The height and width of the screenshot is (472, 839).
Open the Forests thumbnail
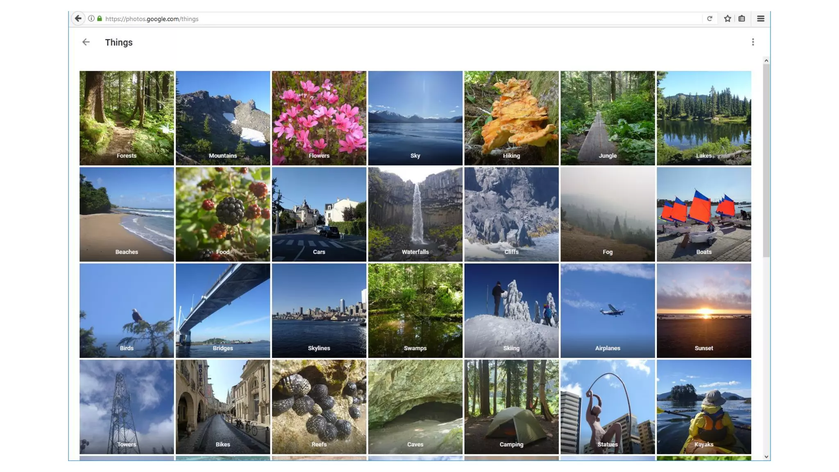127,118
